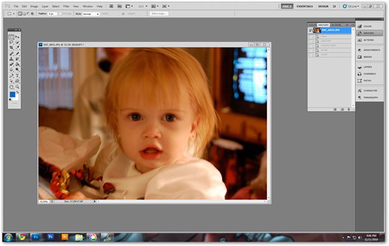The height and width of the screenshot is (246, 389).
Task: Select the Horizontal Type tool
Action: click(18, 76)
